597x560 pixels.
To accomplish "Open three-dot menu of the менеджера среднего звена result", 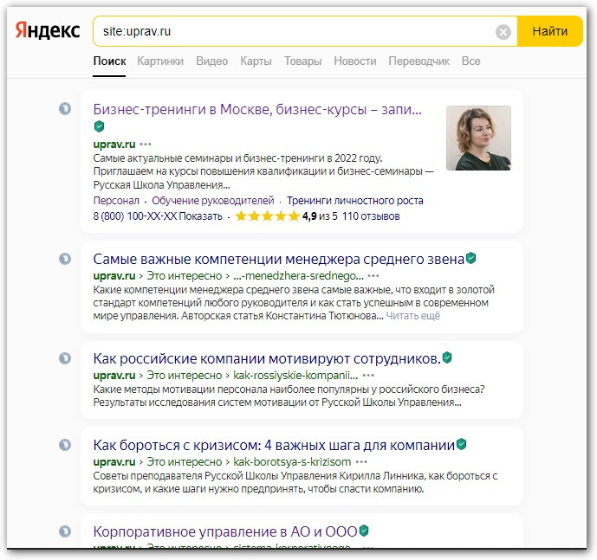I will click(373, 275).
